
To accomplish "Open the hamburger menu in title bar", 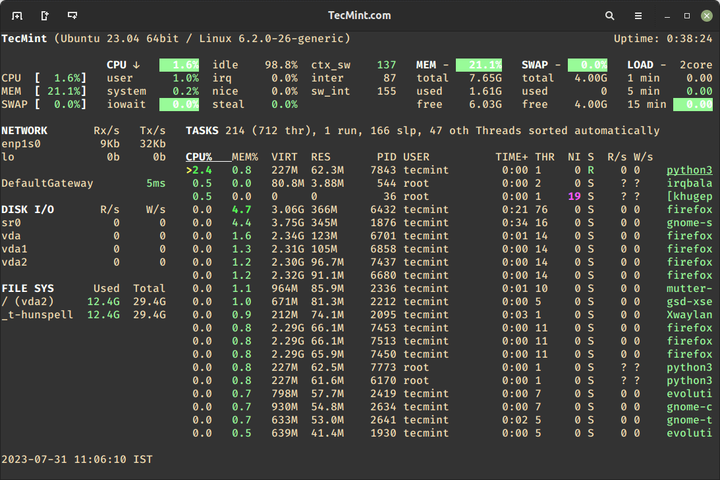I will (638, 16).
